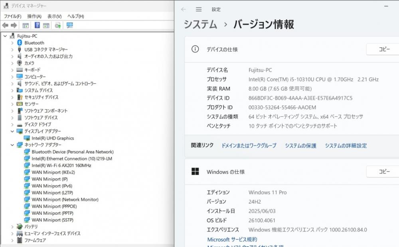
Task: Click the Intel Wi-Fi 6 AX201 adapter icon
Action: click(27, 165)
